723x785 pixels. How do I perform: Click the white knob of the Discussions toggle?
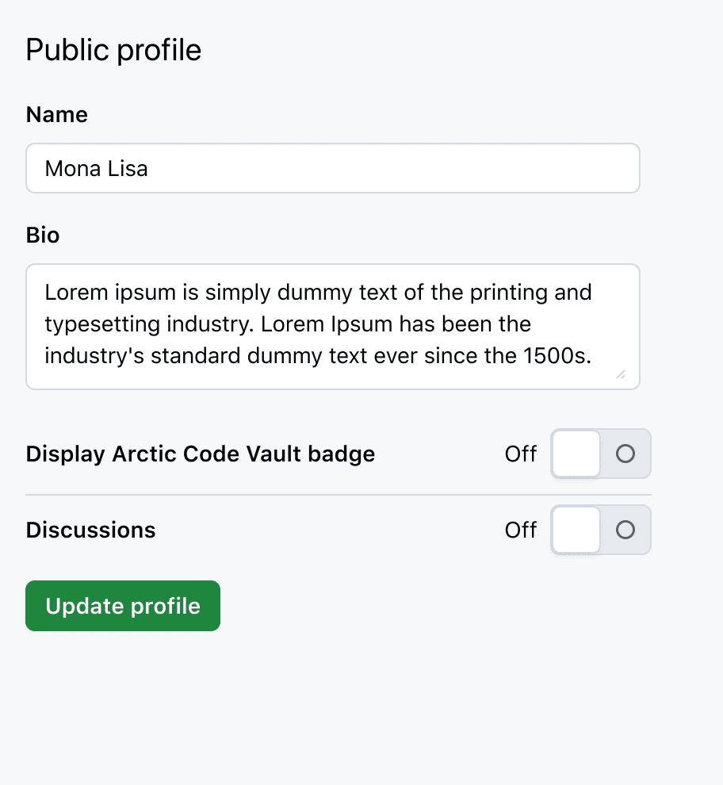point(576,530)
